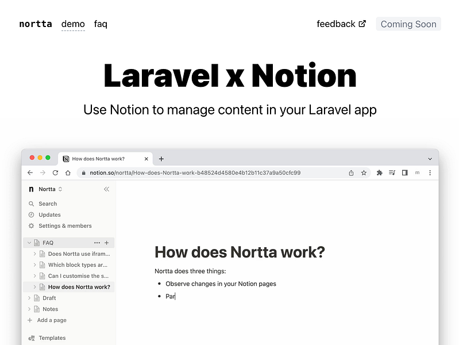
Task: Open the demo navigation link
Action: pos(73,24)
